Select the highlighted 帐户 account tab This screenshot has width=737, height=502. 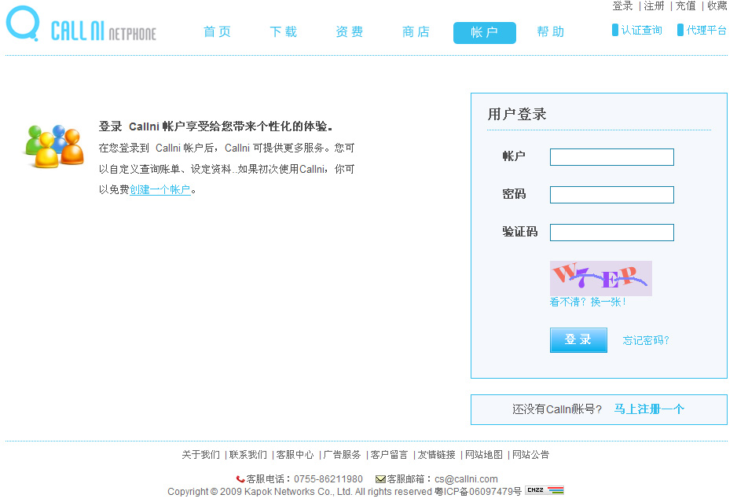point(485,32)
